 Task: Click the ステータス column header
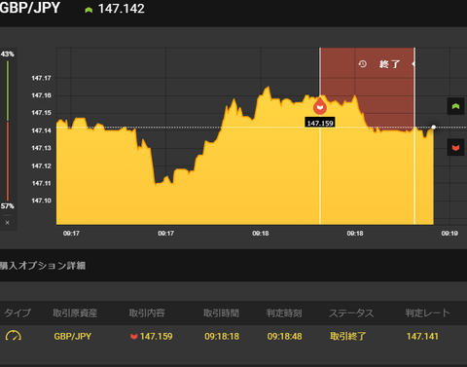[x=351, y=312]
